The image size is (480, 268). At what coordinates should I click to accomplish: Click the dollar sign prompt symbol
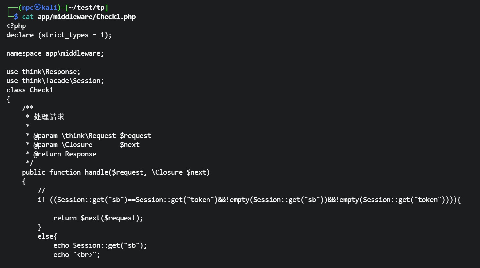click(16, 17)
